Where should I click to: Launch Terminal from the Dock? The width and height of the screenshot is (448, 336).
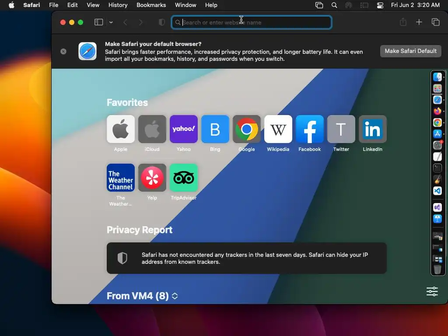(437, 168)
